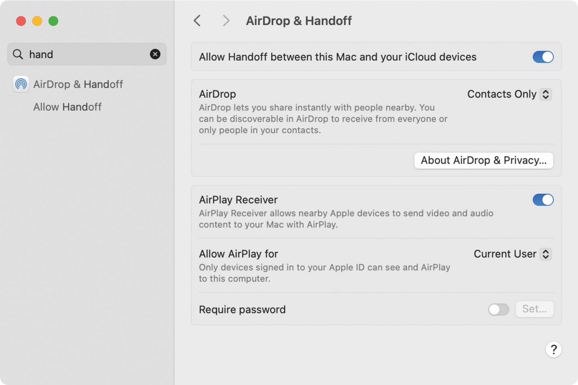The width and height of the screenshot is (578, 385).
Task: Clear the search field text
Action: pos(155,54)
